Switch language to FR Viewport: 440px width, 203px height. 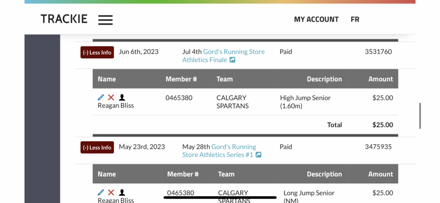pos(355,19)
